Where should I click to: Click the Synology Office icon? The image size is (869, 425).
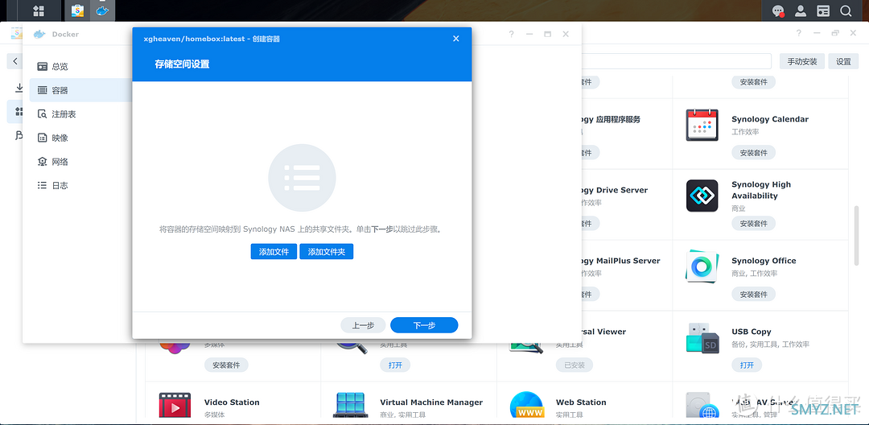pyautogui.click(x=702, y=266)
